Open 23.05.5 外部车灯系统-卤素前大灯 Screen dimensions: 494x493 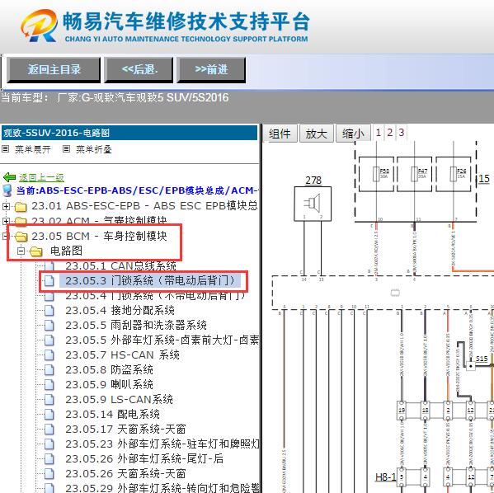click(162, 340)
